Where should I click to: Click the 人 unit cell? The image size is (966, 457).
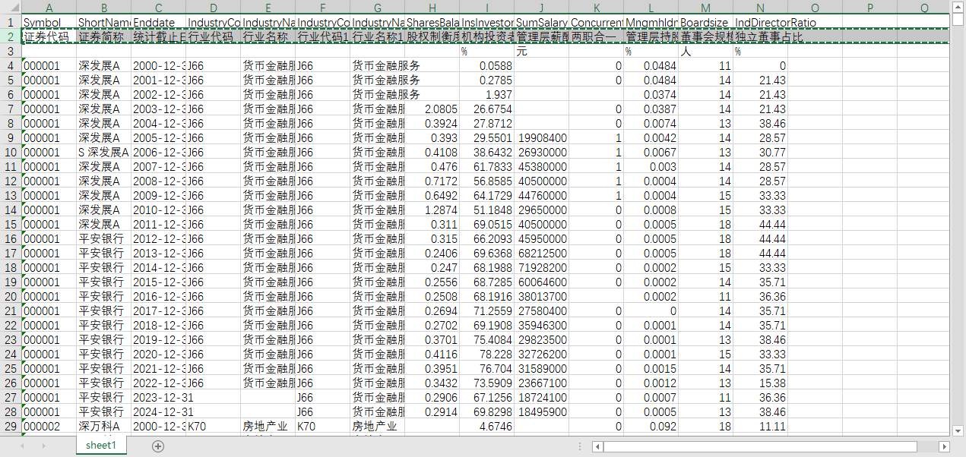click(x=705, y=52)
